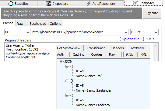Screen dimensions: 165x111
Task: Collapse the object containing ID=4
Action: pyautogui.click(x=67, y=66)
